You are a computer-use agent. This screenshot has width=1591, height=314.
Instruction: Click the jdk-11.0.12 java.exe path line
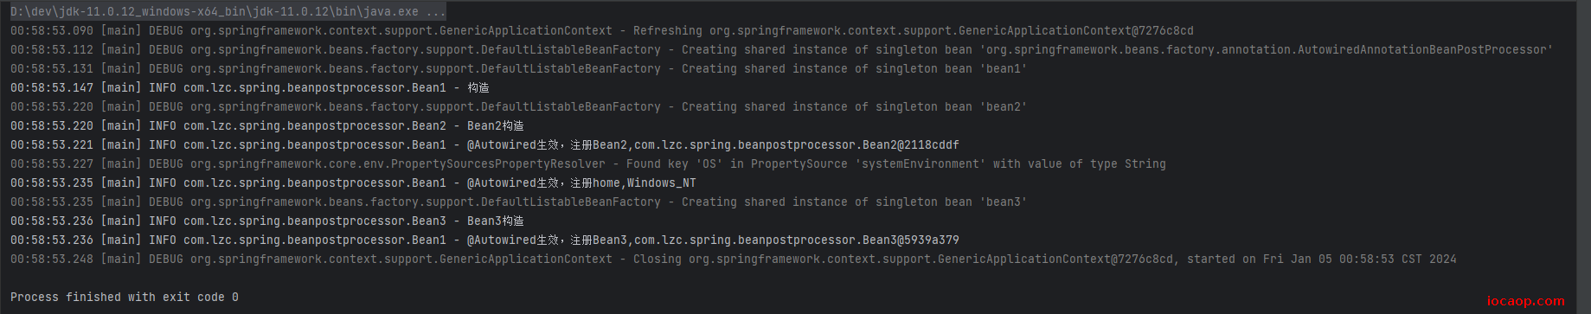click(228, 12)
